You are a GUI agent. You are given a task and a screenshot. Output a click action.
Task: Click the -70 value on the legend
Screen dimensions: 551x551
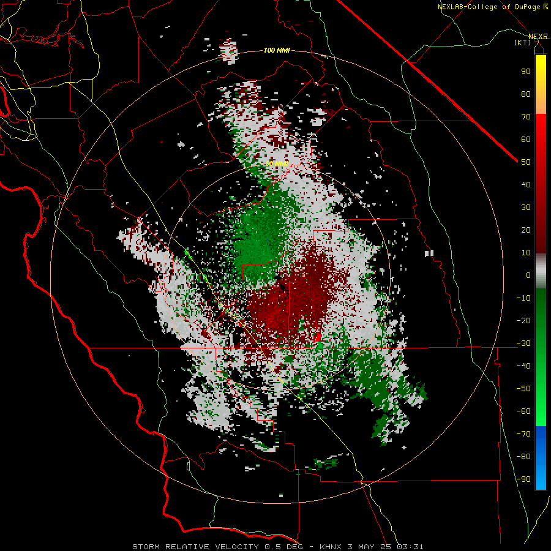coord(523,434)
